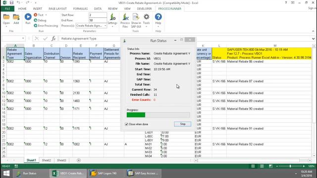This screenshot has width=317, height=178.
Task: Select row 14 header
Action: pyautogui.click(x=3, y=109)
